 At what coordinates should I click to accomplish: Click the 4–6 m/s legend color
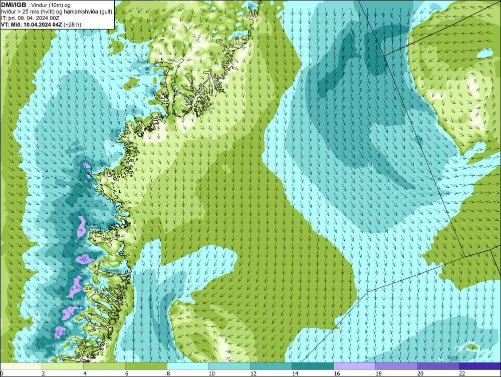(x=104, y=366)
